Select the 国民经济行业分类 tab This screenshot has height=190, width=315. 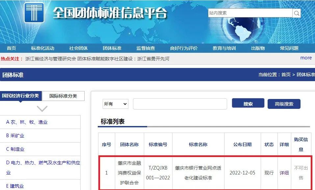20,96
